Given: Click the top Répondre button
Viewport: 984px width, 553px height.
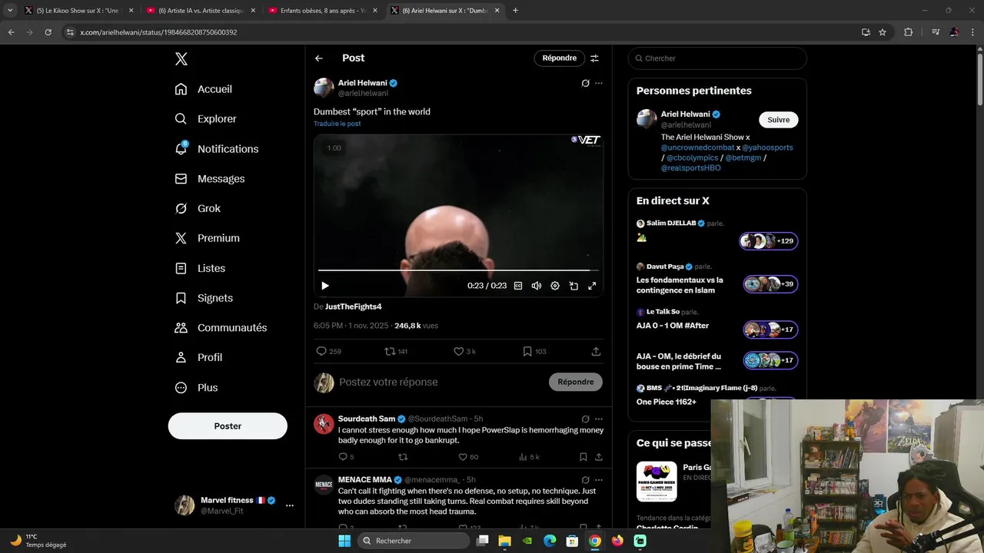Looking at the screenshot, I should (560, 58).
